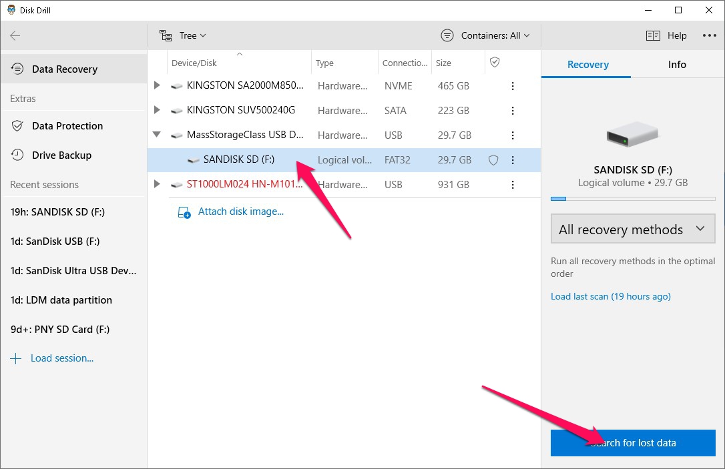The width and height of the screenshot is (725, 469).
Task: Open Help
Action: tap(666, 35)
